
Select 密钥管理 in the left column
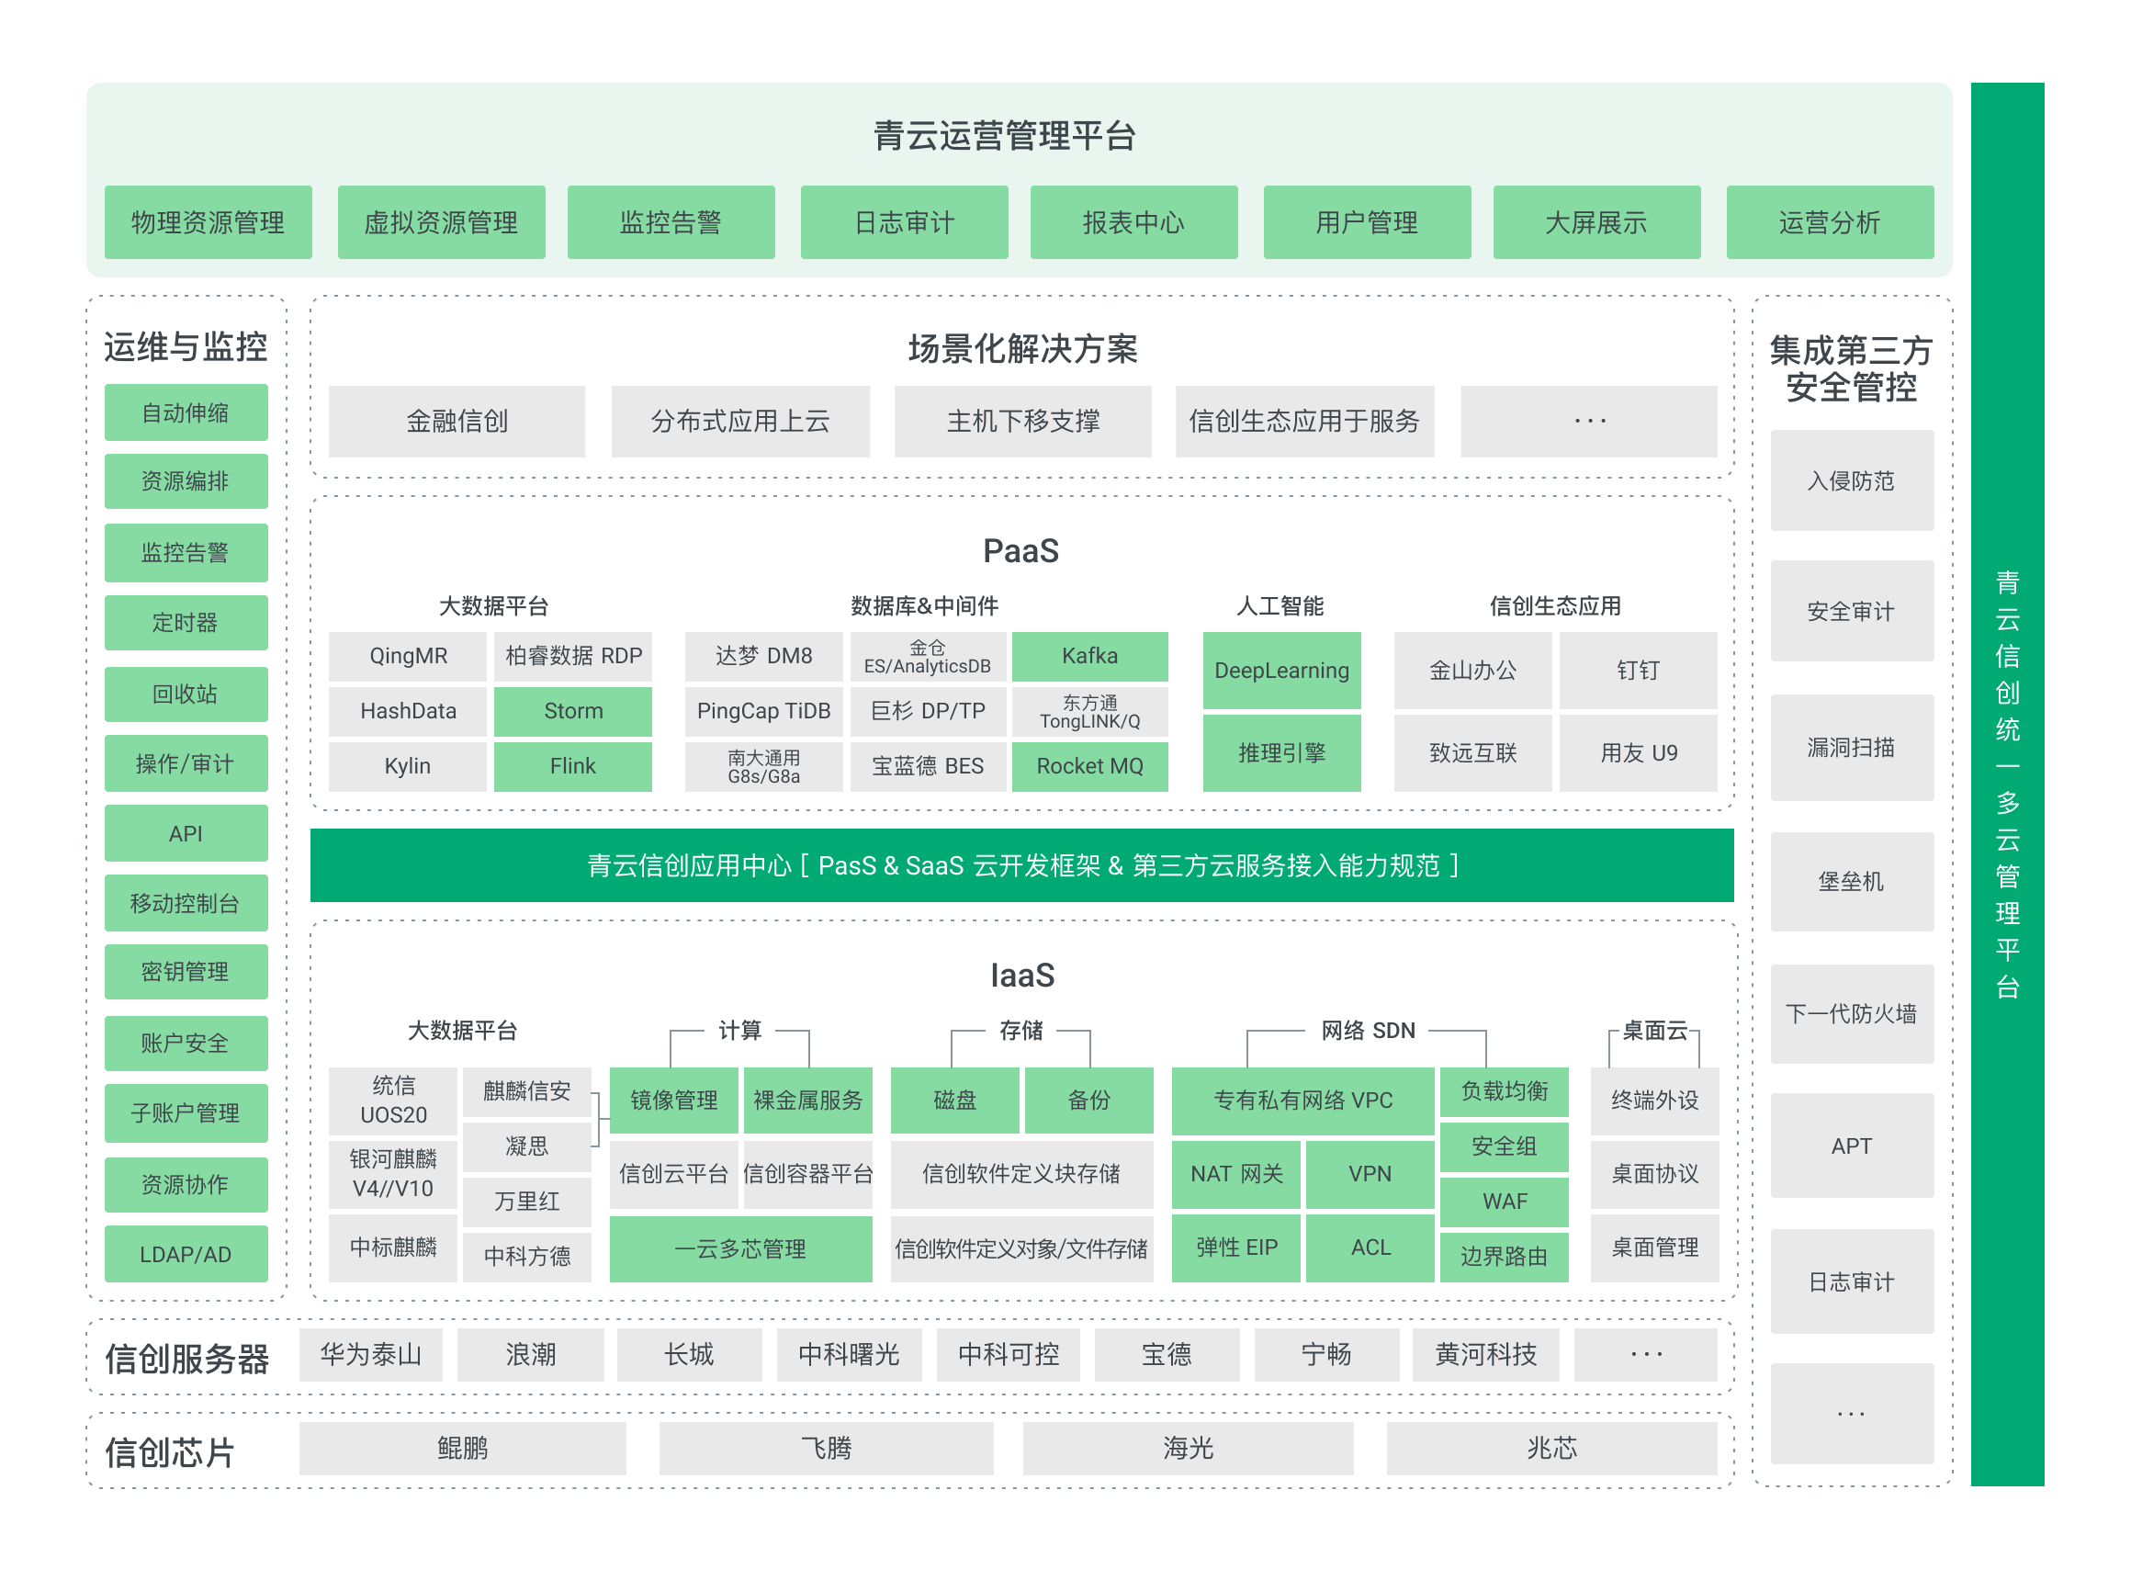pyautogui.click(x=186, y=971)
